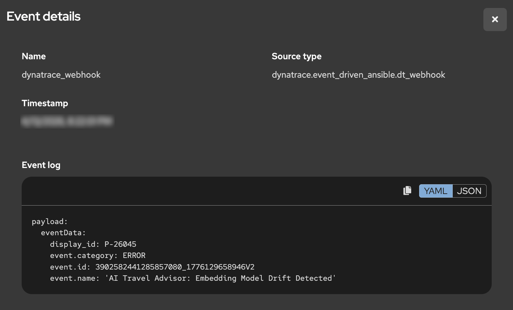
Task: Click the Source type label
Action: 296,56
